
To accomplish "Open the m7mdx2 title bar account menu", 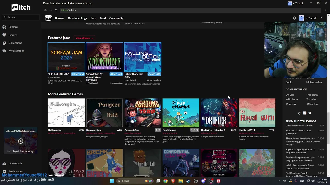I will tap(295, 3).
